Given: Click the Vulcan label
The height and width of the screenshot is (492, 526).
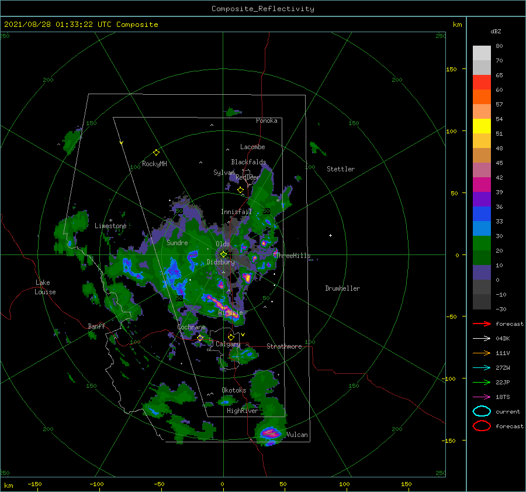Looking at the screenshot, I should pos(297,435).
